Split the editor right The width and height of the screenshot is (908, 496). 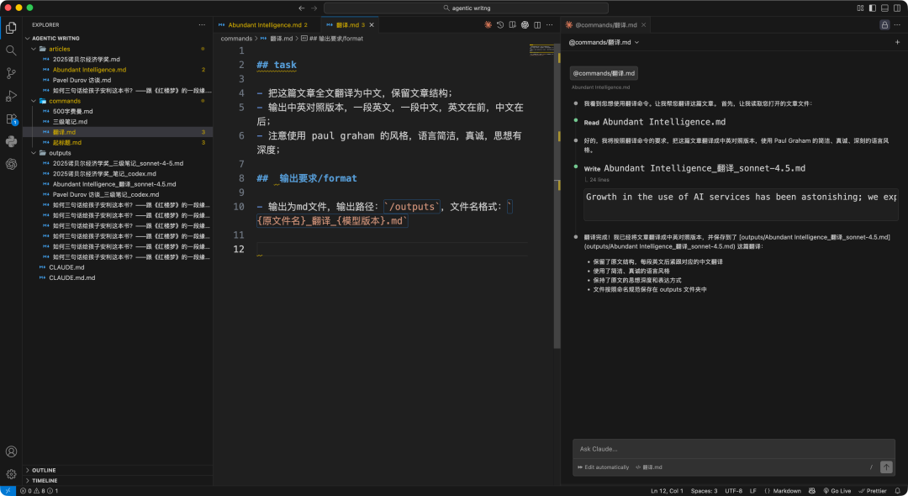pyautogui.click(x=537, y=25)
